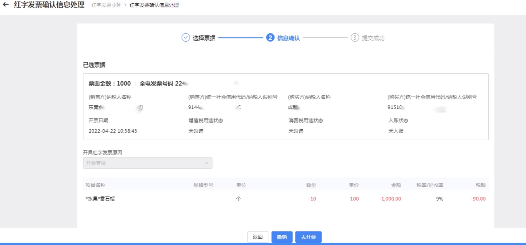
Task: Click the (购买方)纳税人名称 label
Action: coord(309,97)
